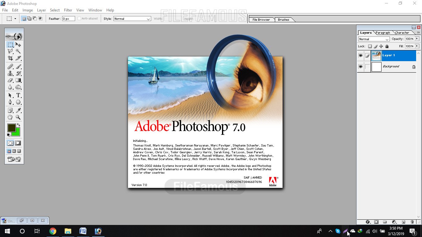Click the Add layer mask icon

(x=376, y=222)
